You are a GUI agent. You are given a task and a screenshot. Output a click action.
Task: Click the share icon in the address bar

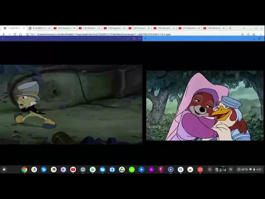(x=248, y=34)
